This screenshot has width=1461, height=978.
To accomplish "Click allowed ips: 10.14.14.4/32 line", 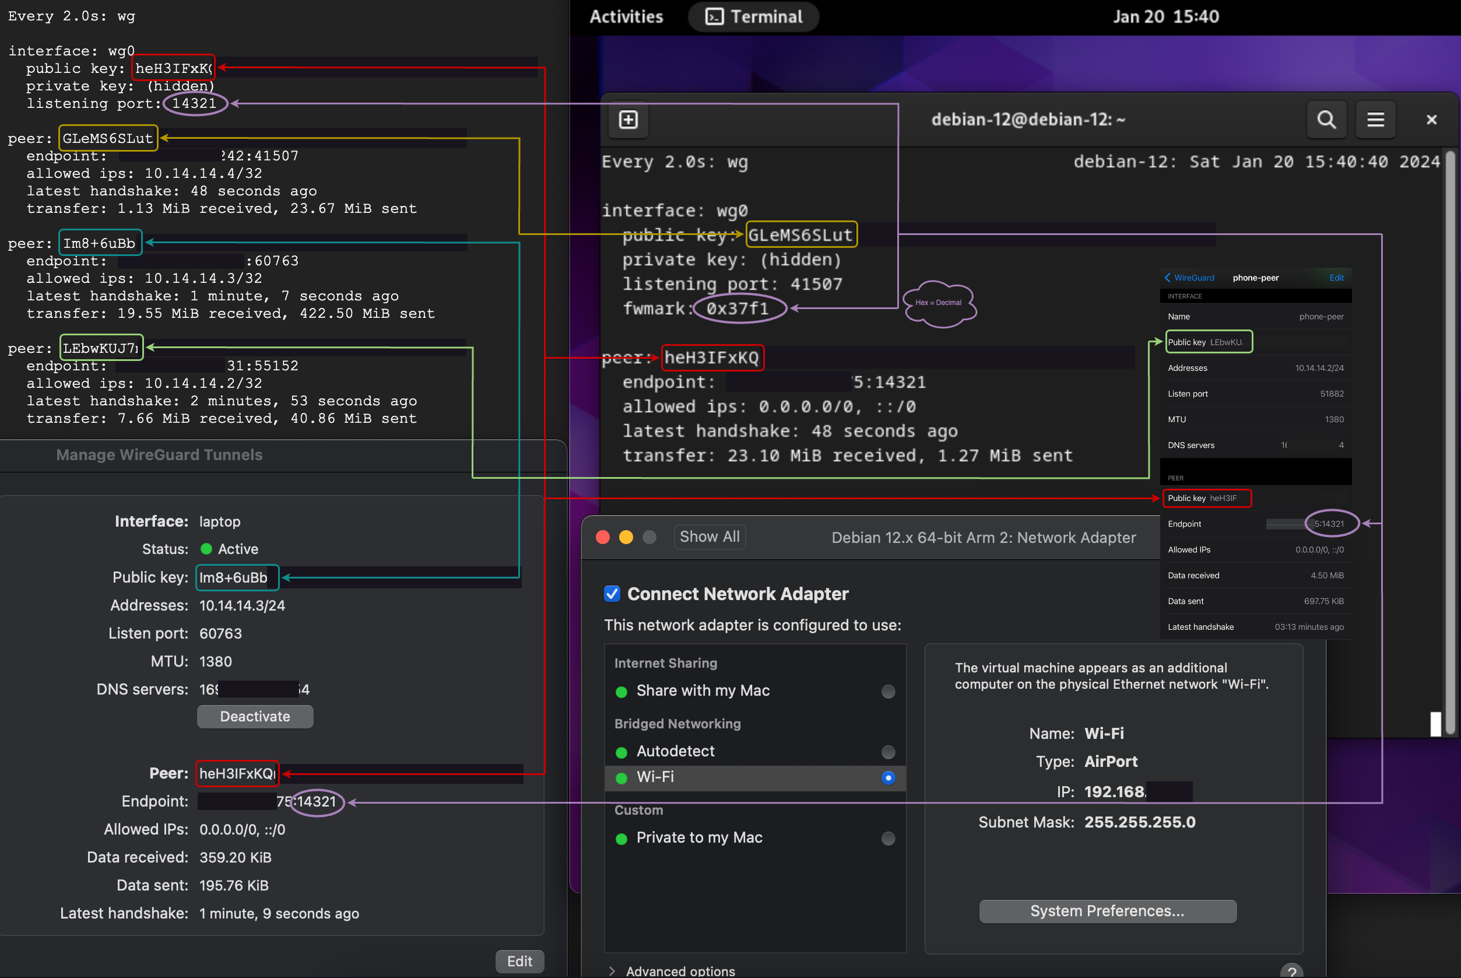I will pyautogui.click(x=144, y=173).
